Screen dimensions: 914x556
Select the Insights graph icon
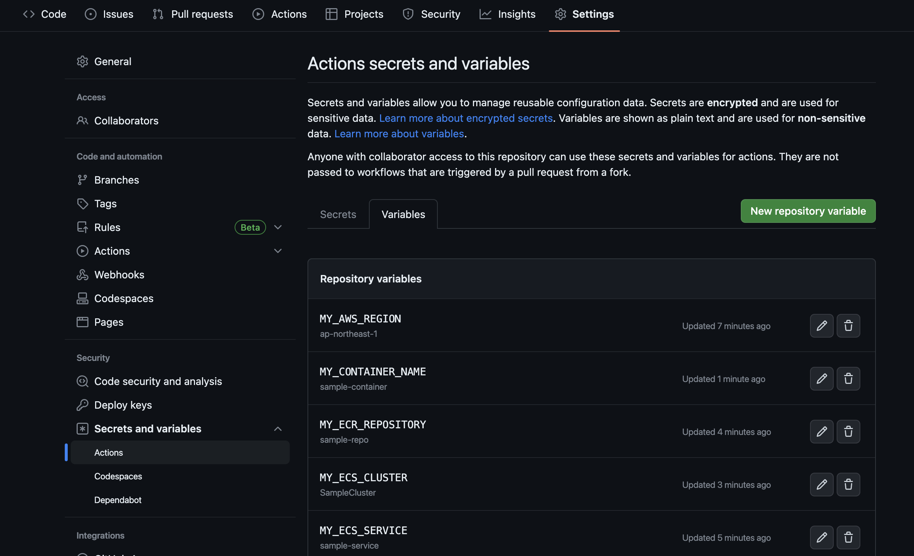tap(485, 14)
